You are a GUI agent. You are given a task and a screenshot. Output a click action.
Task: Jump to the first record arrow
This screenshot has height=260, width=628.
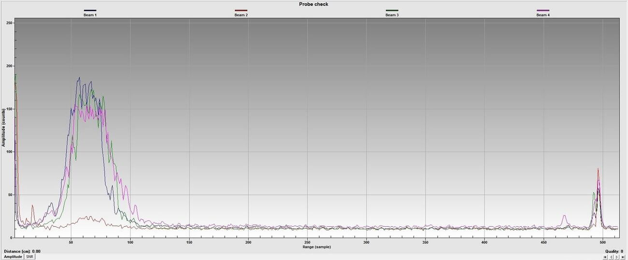(605, 257)
